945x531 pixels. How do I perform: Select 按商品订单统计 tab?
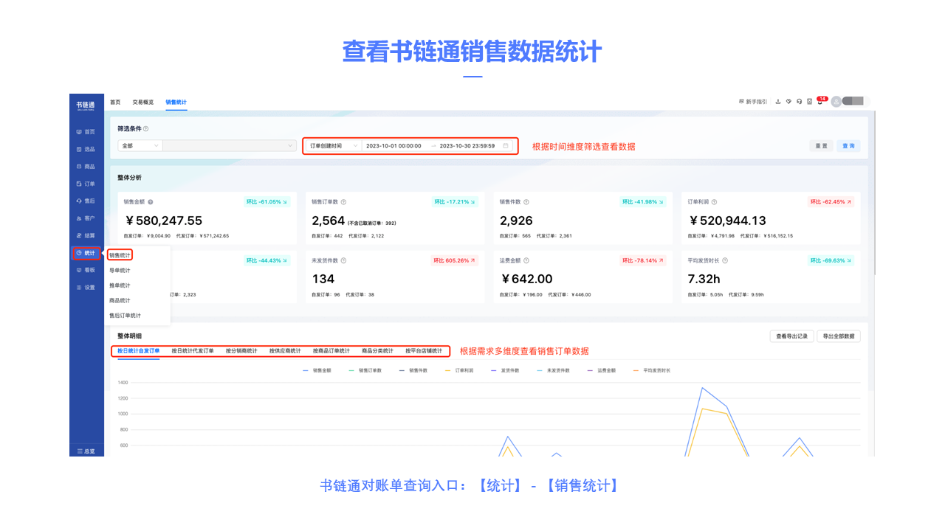pyautogui.click(x=331, y=351)
